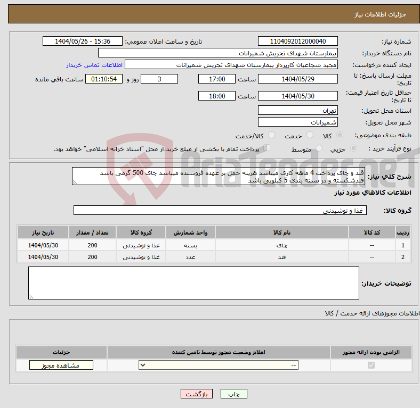This screenshot has width=420, height=408.
Task: Click اطلاعات کالاهای مورد نیاز heading
Action: (x=373, y=193)
